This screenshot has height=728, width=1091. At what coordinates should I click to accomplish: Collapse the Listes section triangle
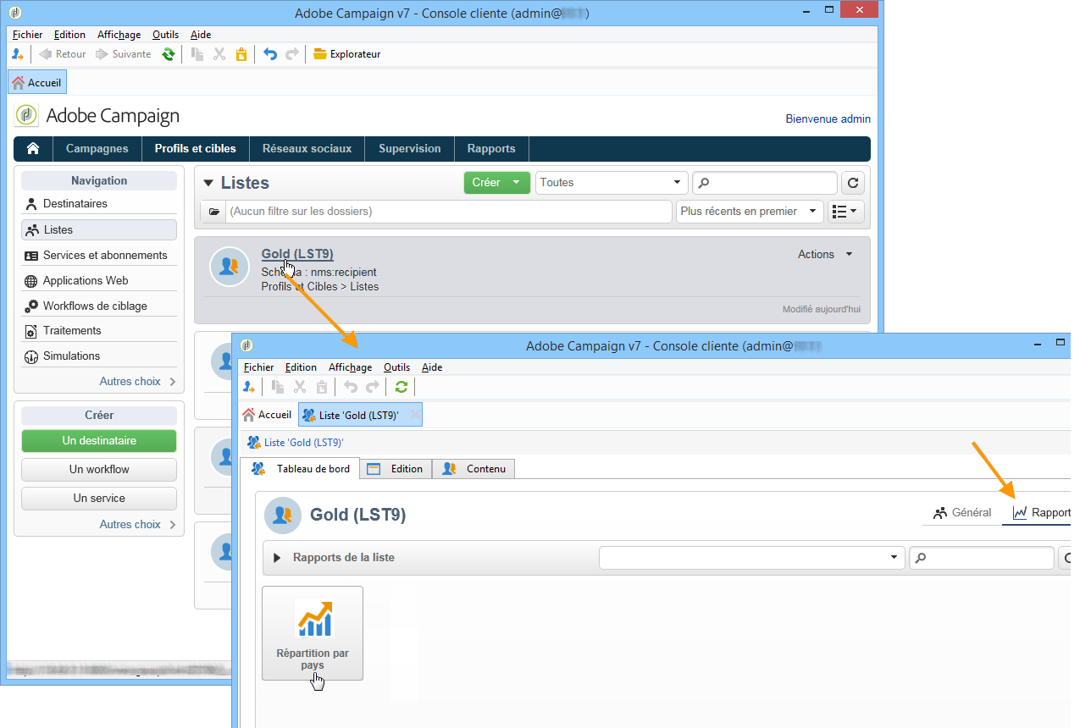coord(208,183)
